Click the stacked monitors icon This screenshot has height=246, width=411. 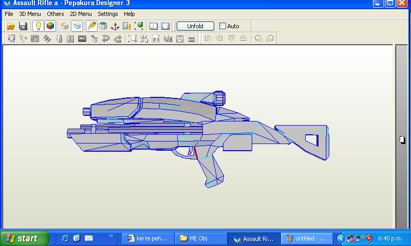point(168,38)
